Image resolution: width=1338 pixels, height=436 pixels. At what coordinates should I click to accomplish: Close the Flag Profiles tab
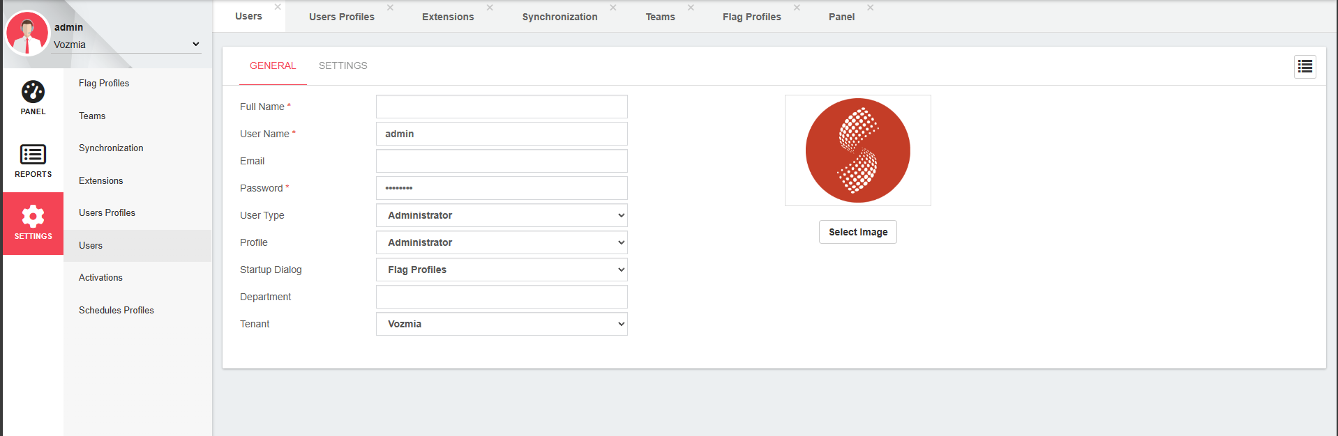pyautogui.click(x=797, y=8)
